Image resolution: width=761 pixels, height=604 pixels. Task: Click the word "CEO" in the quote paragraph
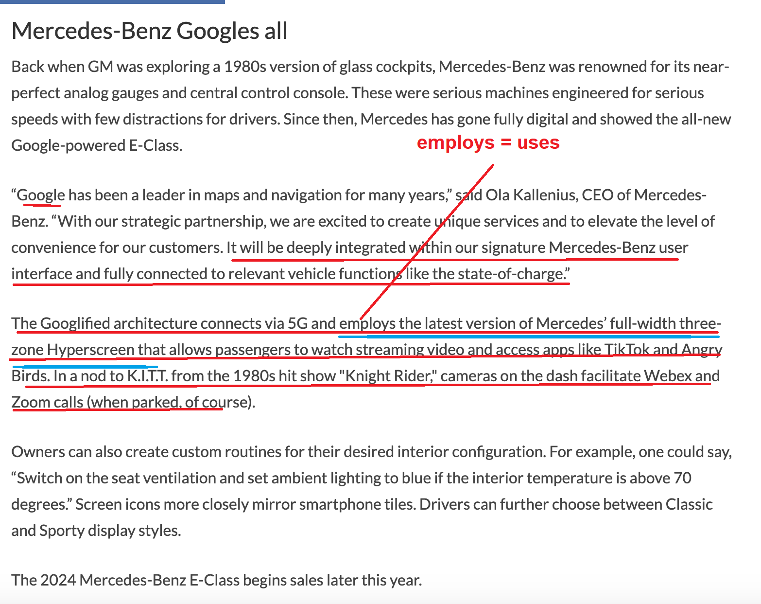point(597,195)
